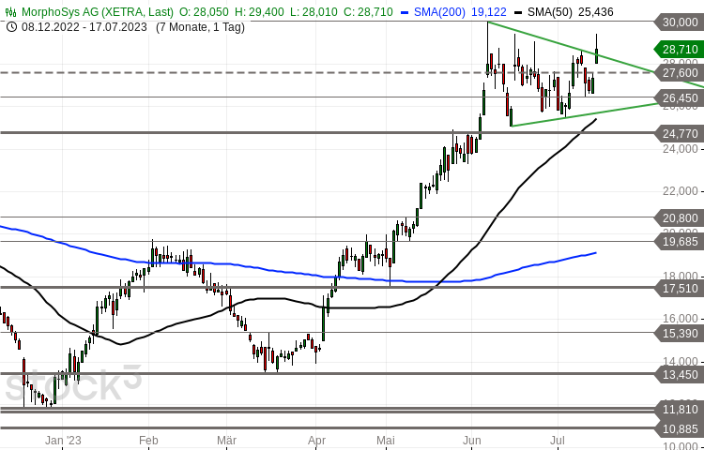Screen dimensions: 704x450
Task: Click the Jun time axis label
Action: pos(471,440)
